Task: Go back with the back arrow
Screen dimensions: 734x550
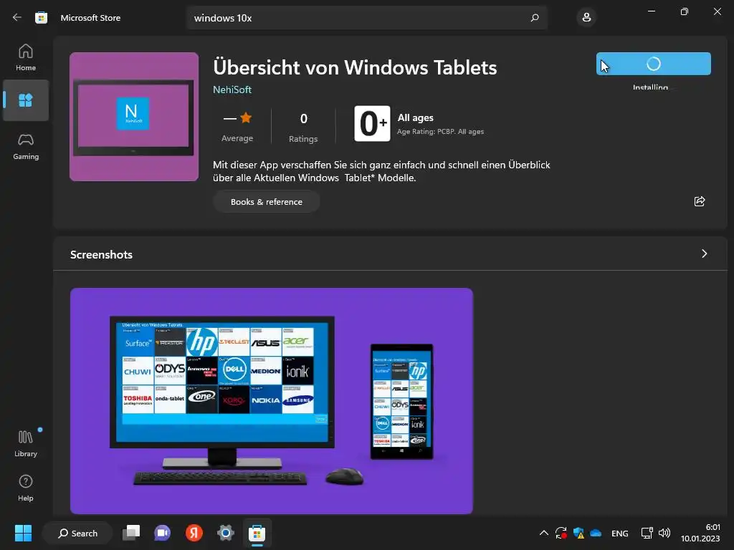Action: [17, 18]
